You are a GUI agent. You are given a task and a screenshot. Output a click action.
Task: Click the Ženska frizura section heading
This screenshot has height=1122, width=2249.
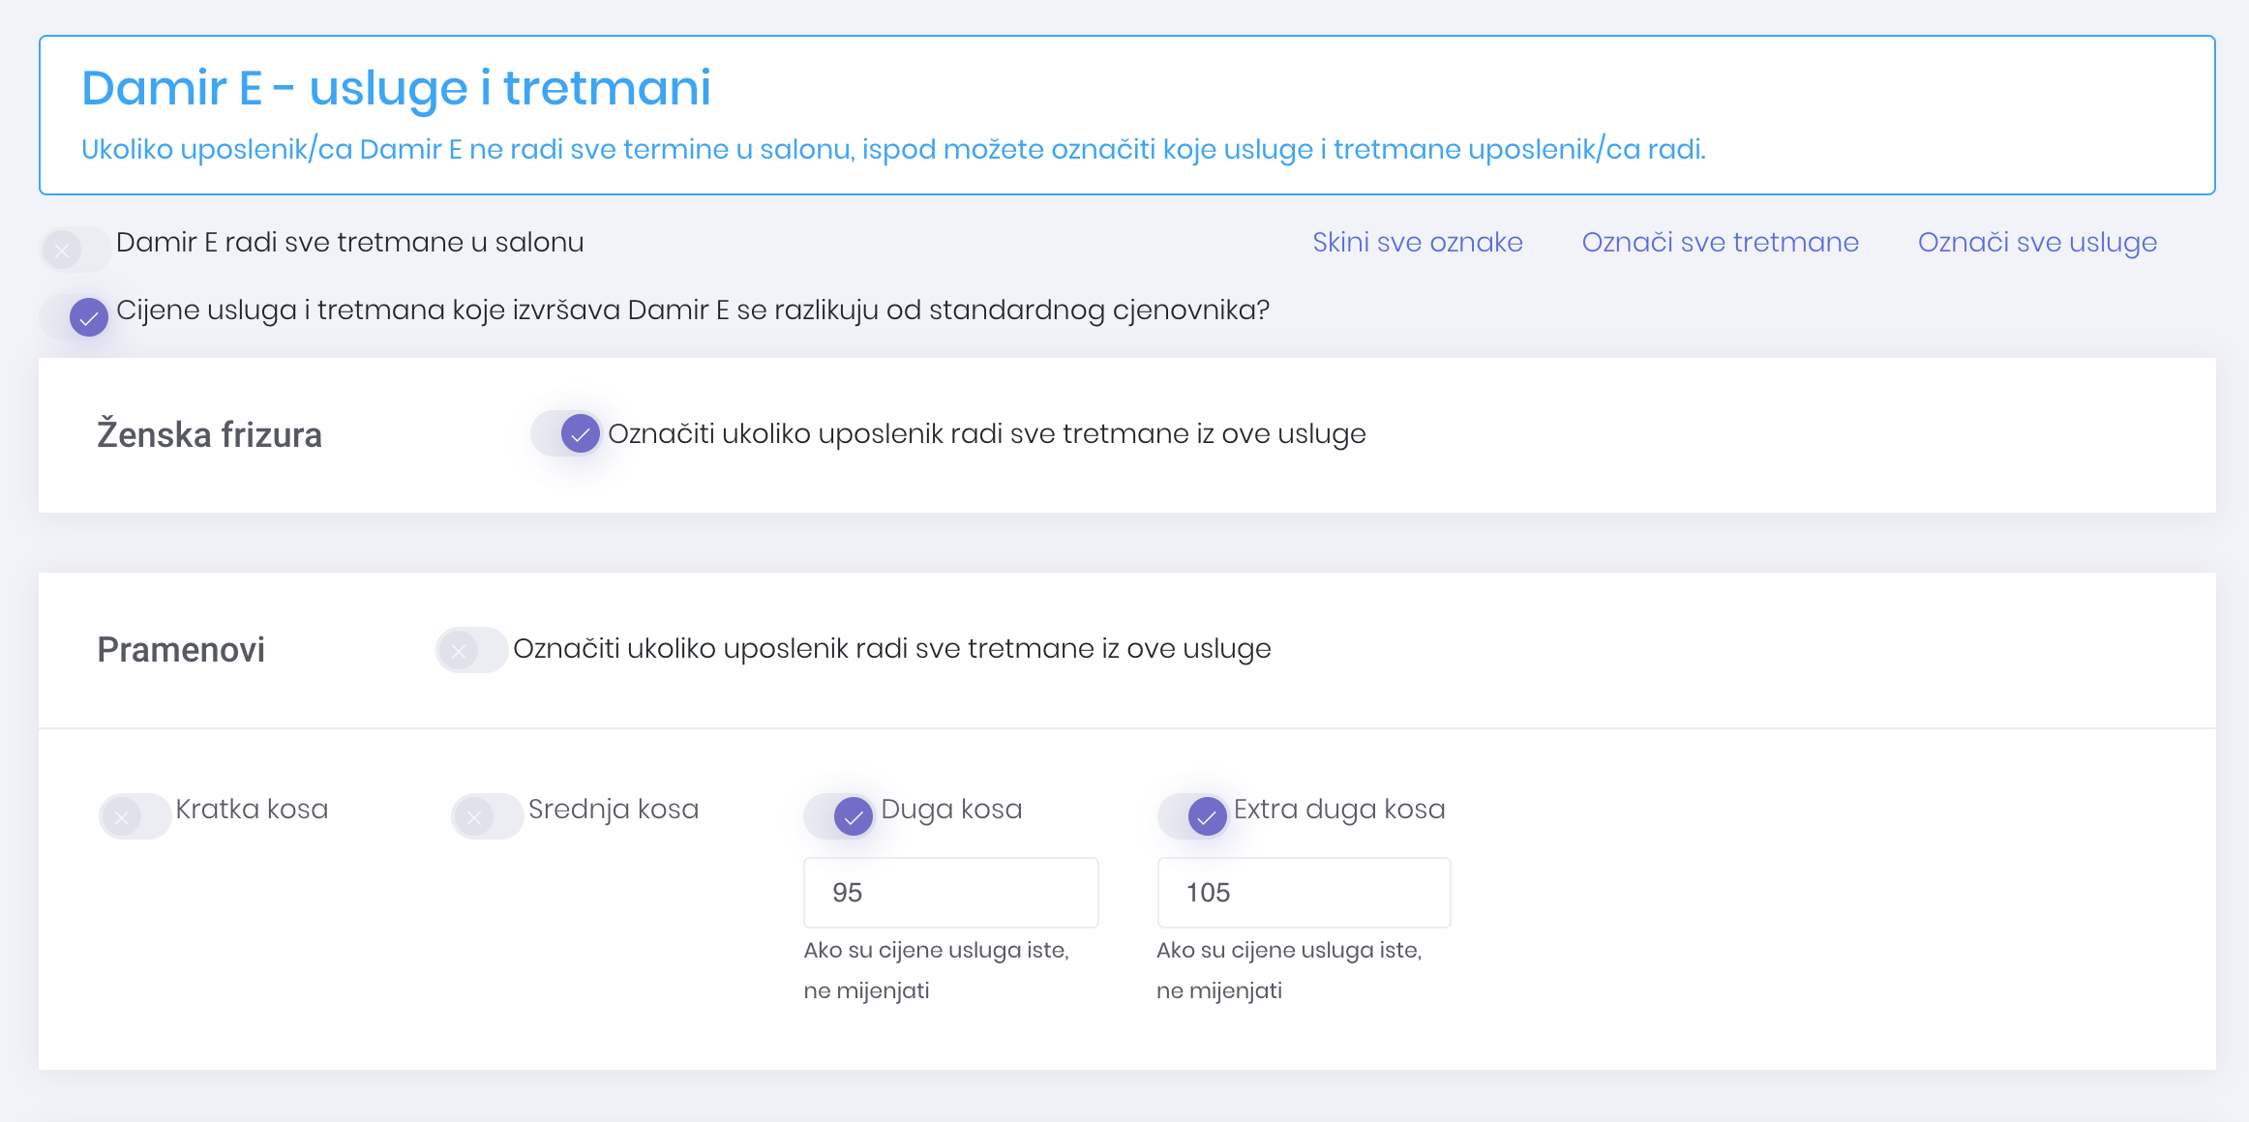click(x=209, y=434)
